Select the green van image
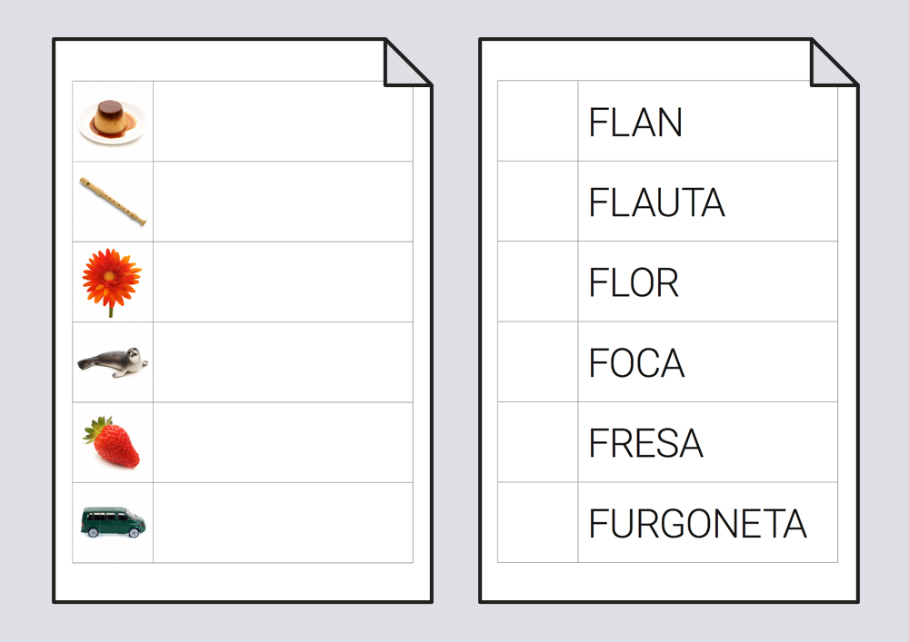 coord(113,522)
